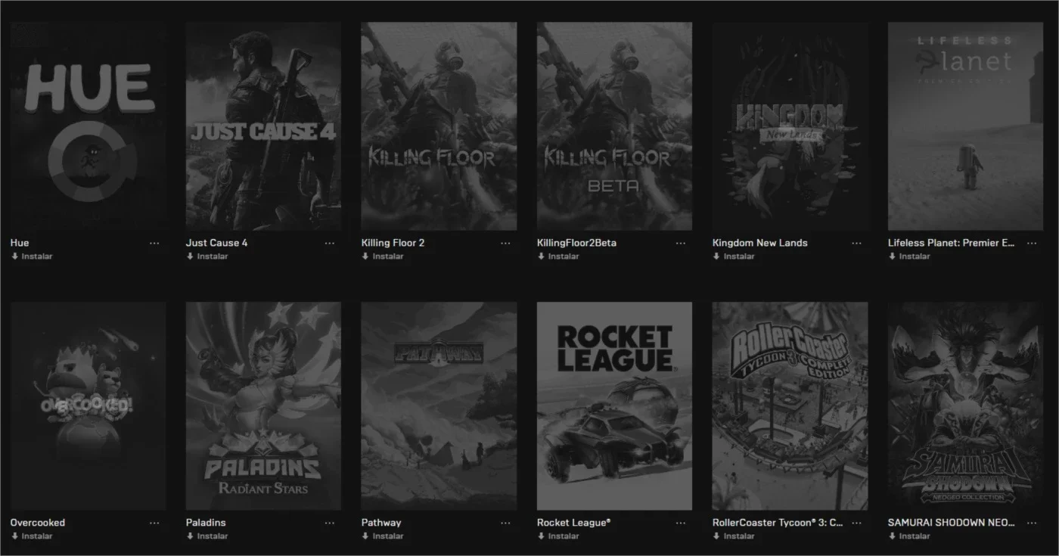Screen dimensions: 1059x556
Task: Install SAMURAI SHODOWN NEO via Instalar
Action: coord(909,536)
